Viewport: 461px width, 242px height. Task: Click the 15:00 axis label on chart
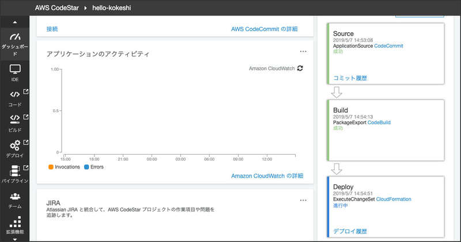click(x=66, y=159)
